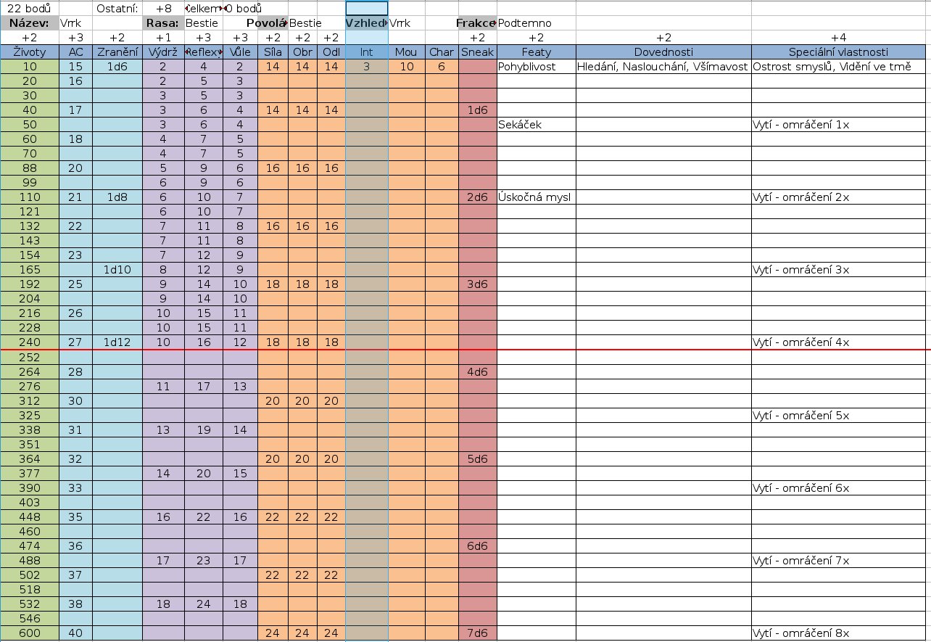The height and width of the screenshot is (642, 931).
Task: Click the 1d12 damage cell
Action: pyautogui.click(x=117, y=342)
